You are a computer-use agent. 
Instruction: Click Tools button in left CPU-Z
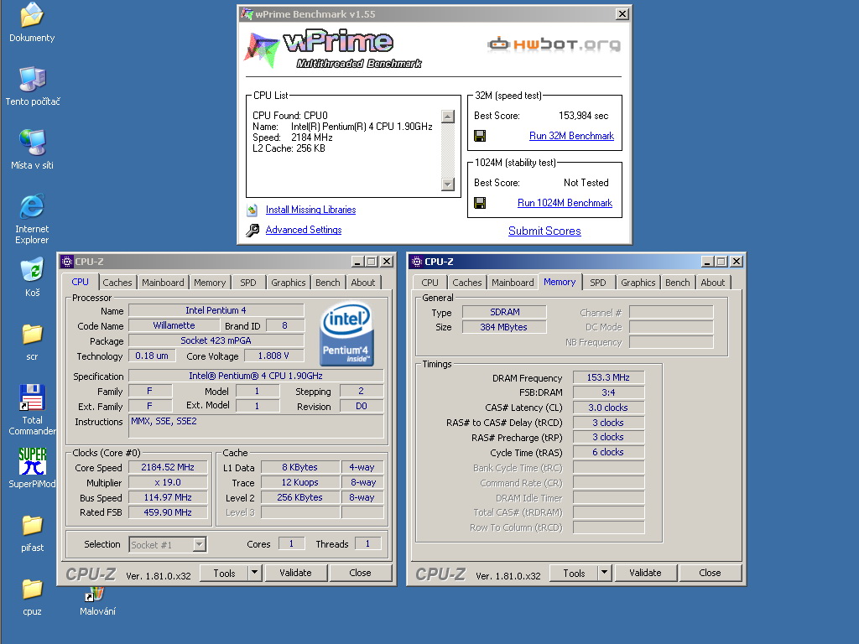click(224, 573)
